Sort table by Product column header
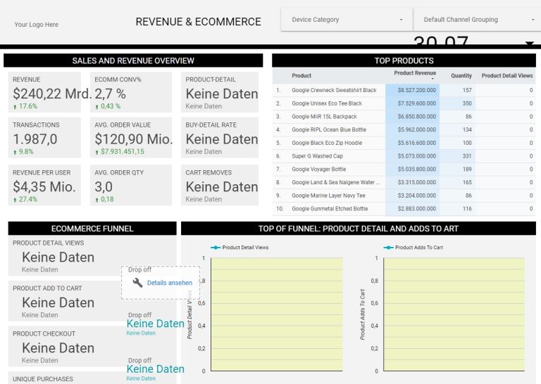 click(x=301, y=76)
